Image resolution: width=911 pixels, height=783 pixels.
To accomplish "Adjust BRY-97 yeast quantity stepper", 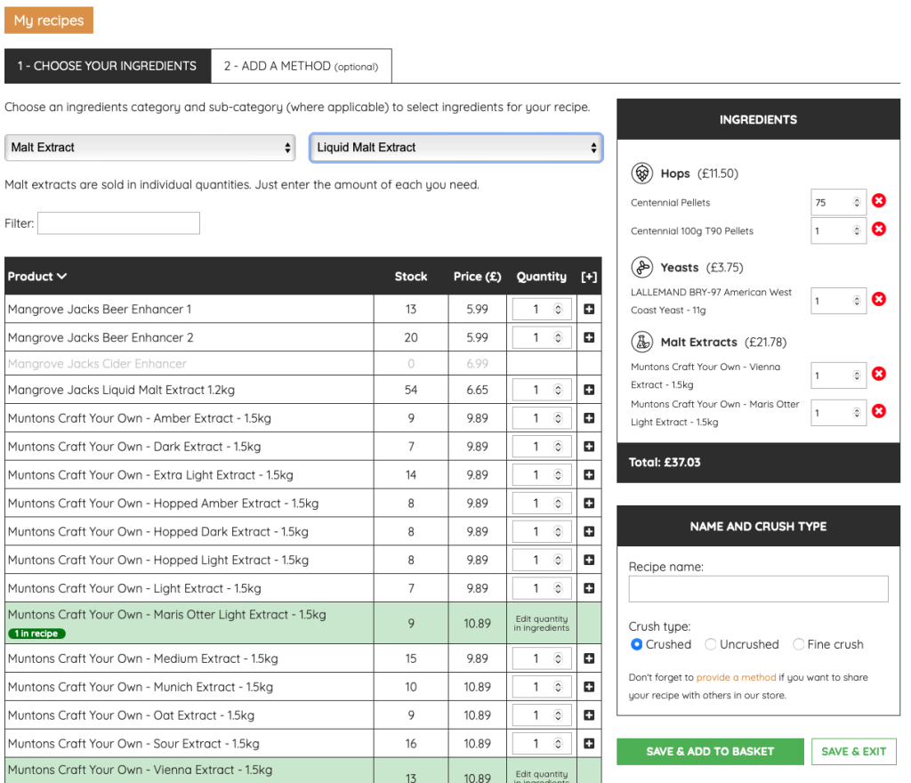I will pos(857,301).
